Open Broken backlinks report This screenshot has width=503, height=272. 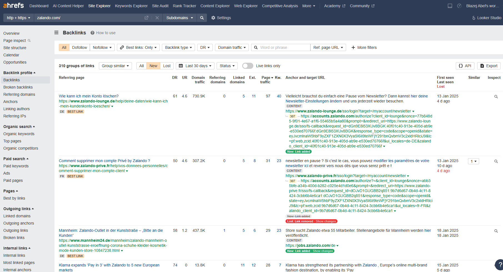(18, 87)
